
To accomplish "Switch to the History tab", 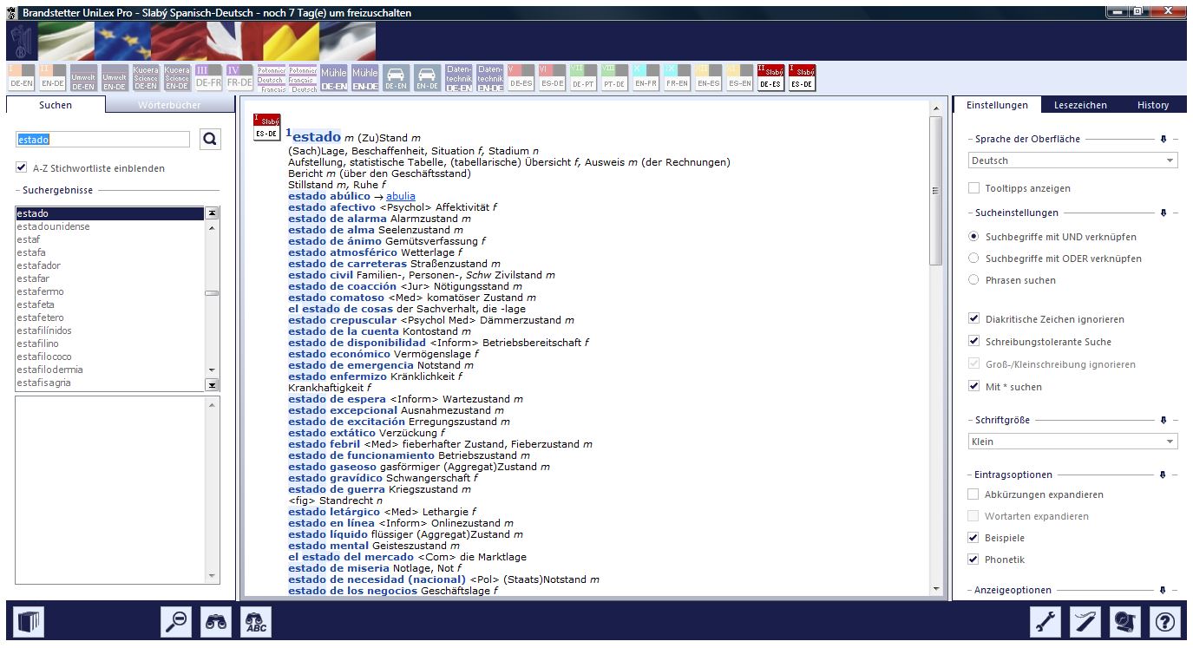I will pos(1152,105).
